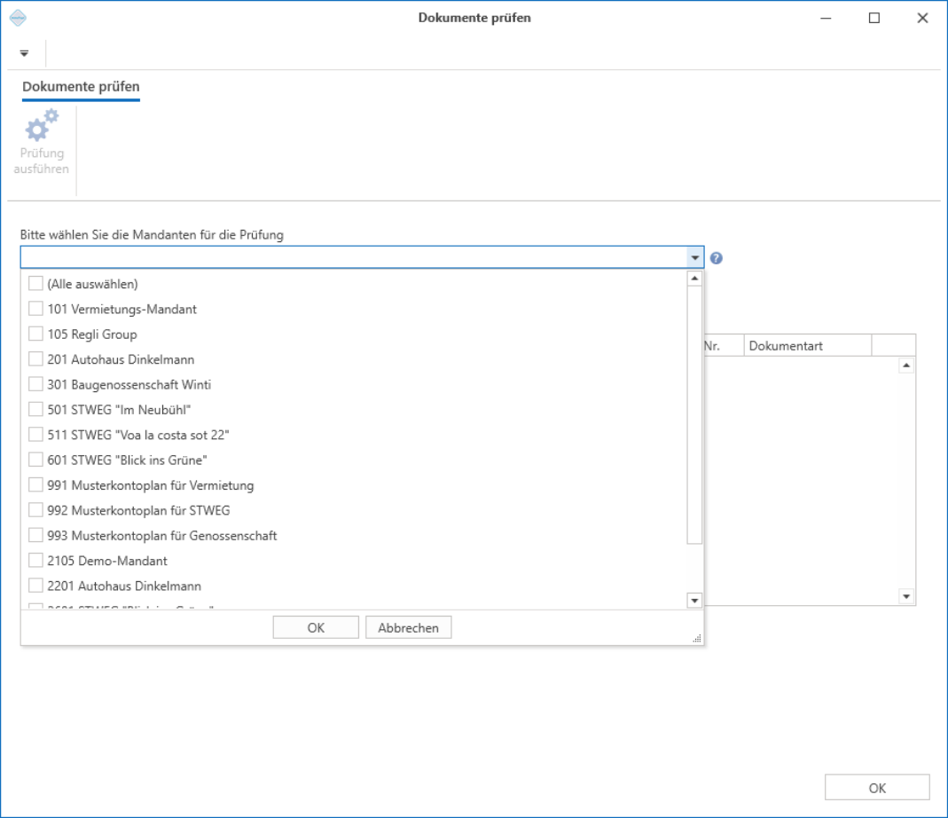Check 501 STWEG "Im Neubühl"
Screen dimensions: 948x818
(35, 410)
